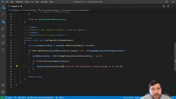Click the lightbulb quick fix on line 53
The width and height of the screenshot is (176, 99).
tap(17, 66)
